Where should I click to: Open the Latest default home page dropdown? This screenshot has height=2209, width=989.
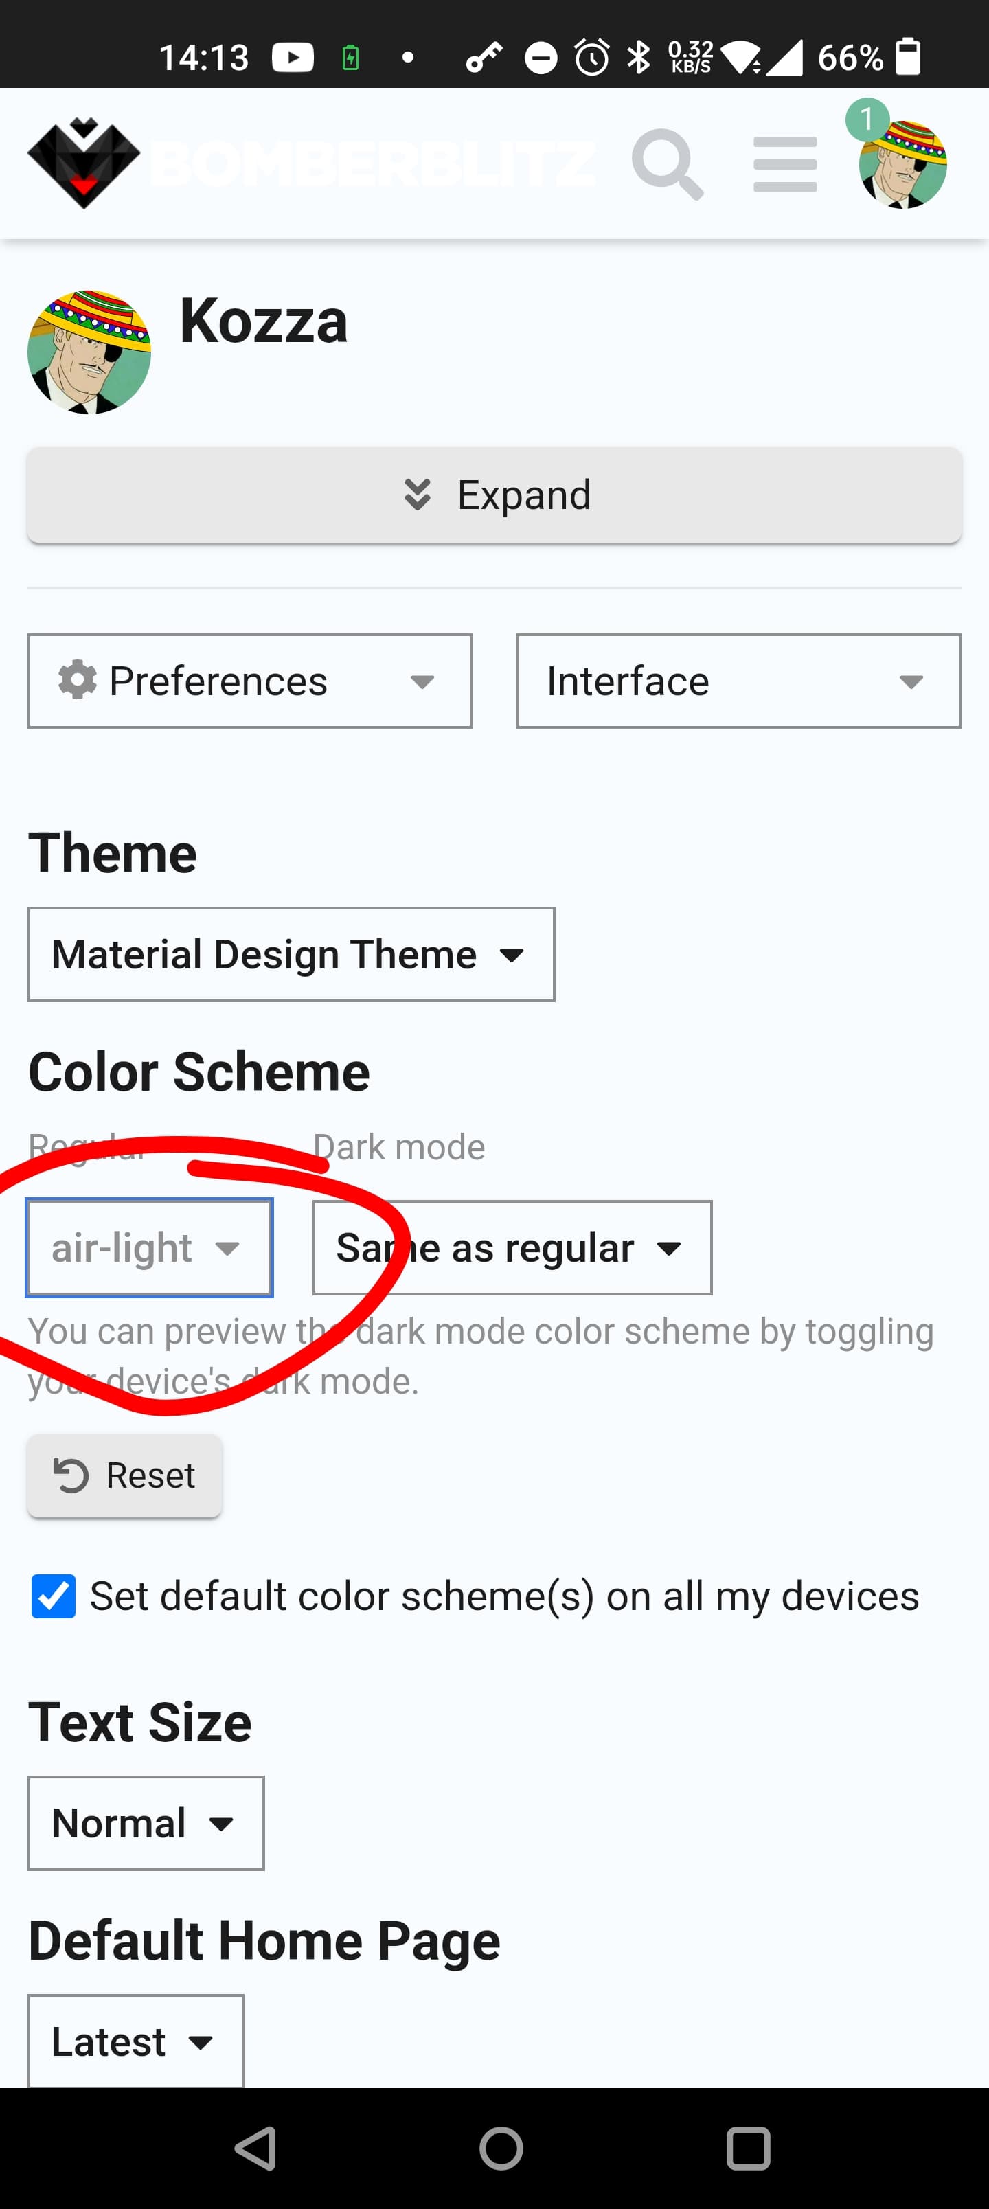[x=135, y=2041]
